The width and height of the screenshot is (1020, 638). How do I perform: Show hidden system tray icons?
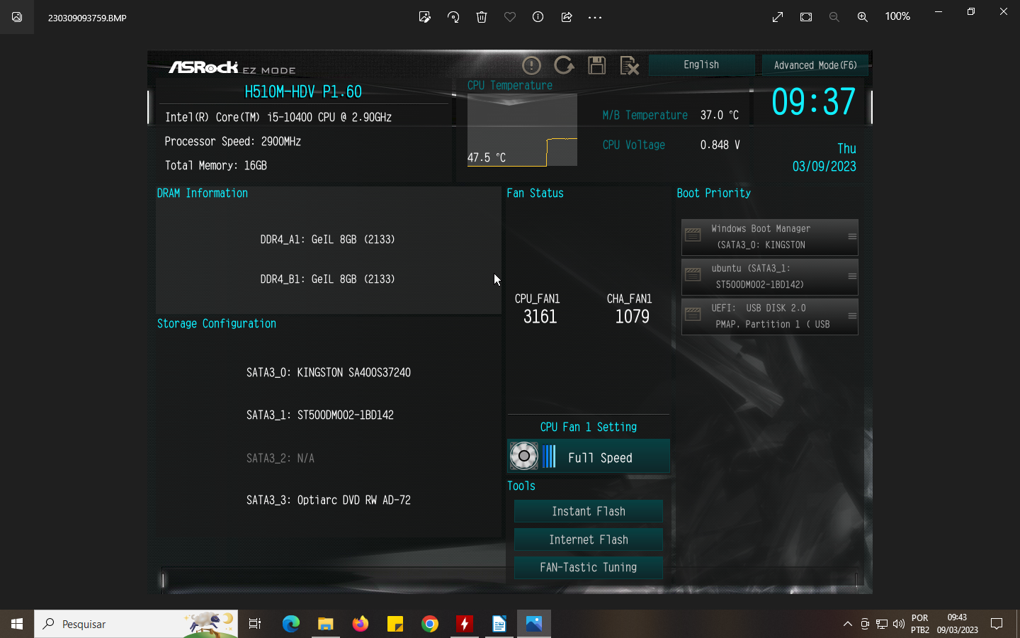[x=848, y=624]
